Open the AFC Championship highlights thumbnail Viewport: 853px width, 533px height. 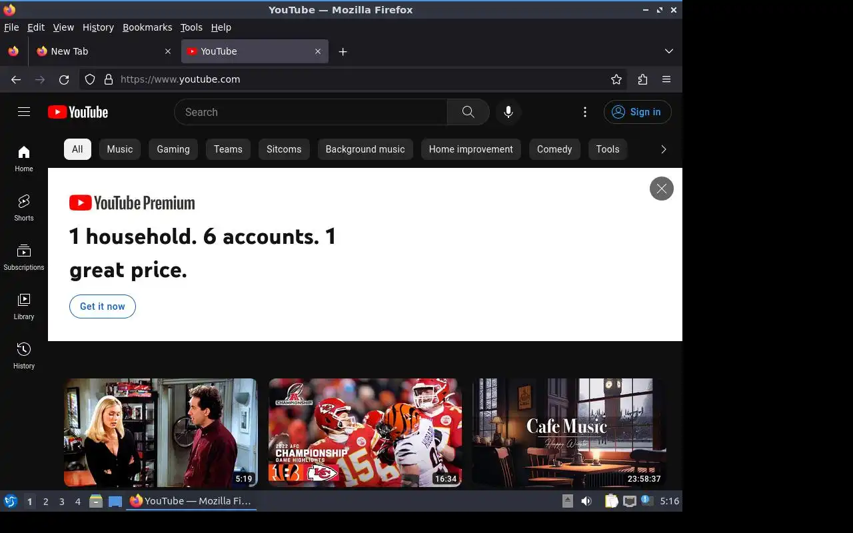(365, 432)
